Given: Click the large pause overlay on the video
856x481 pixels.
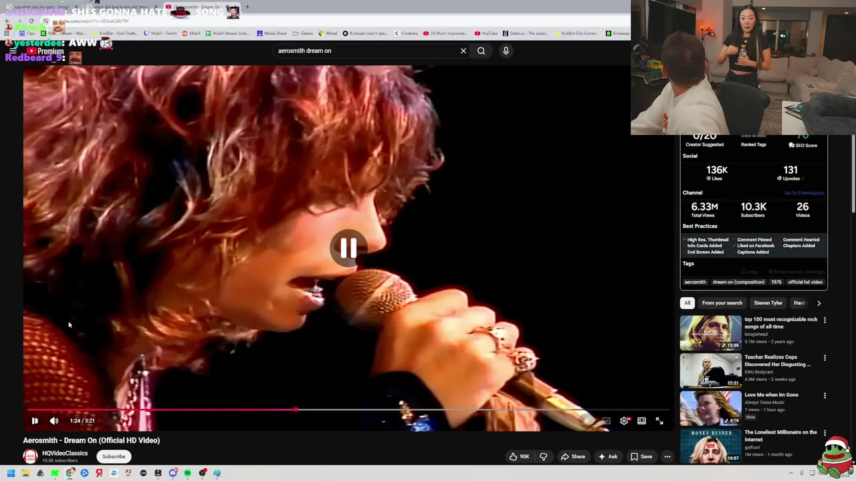Looking at the screenshot, I should pyautogui.click(x=348, y=249).
